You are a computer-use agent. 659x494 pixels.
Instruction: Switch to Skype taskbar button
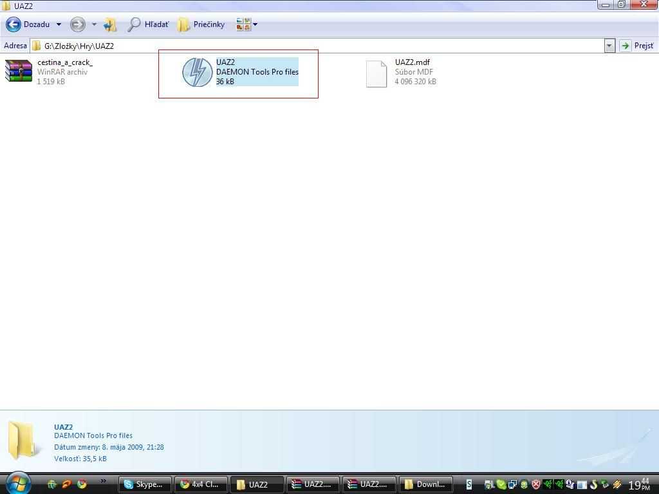pyautogui.click(x=145, y=484)
